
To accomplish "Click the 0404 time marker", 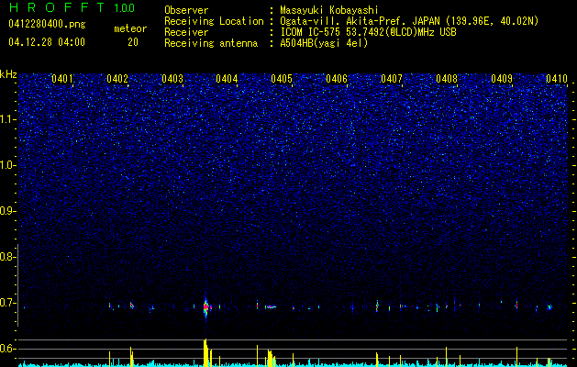I will [227, 78].
